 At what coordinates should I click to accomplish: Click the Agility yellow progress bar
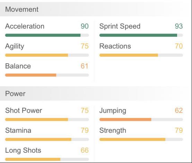[47, 55]
